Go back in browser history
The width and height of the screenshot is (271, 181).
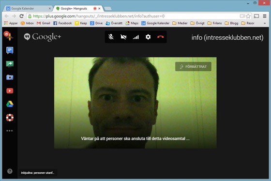[7, 16]
